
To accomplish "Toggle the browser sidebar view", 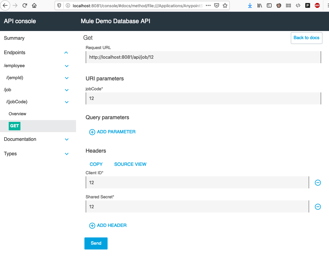I will pos(269,6).
